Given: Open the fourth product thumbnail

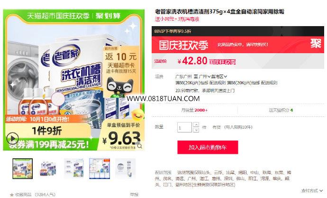Looking at the screenshot, I should coord(100,169).
